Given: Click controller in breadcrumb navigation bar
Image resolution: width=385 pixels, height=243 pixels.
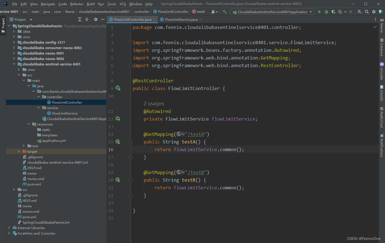Looking at the screenshot, I should tap(141, 11).
